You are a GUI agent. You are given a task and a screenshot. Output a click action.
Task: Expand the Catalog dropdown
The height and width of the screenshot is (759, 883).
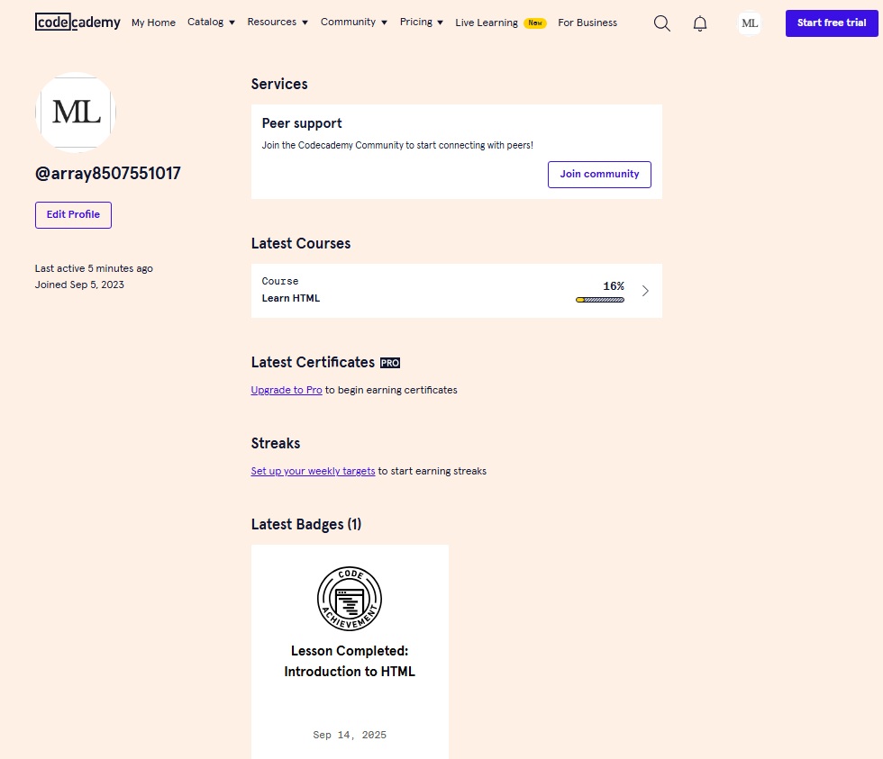(211, 23)
